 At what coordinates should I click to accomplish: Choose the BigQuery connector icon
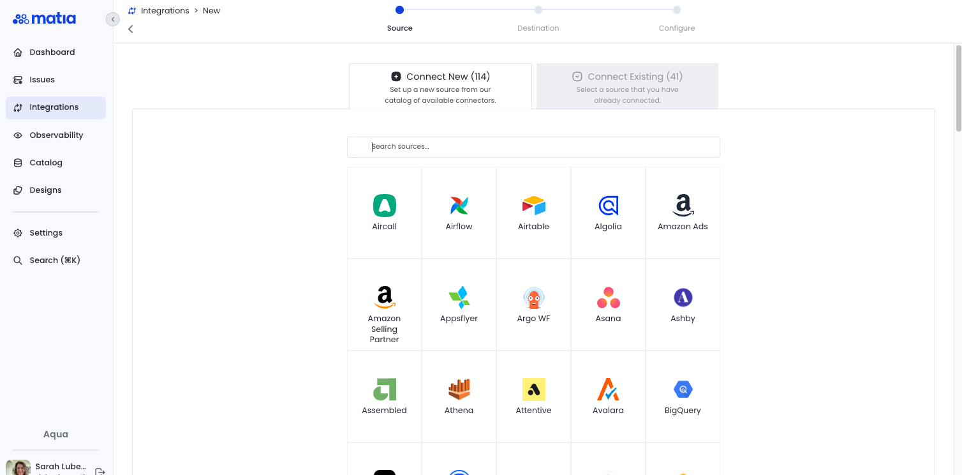point(683,389)
